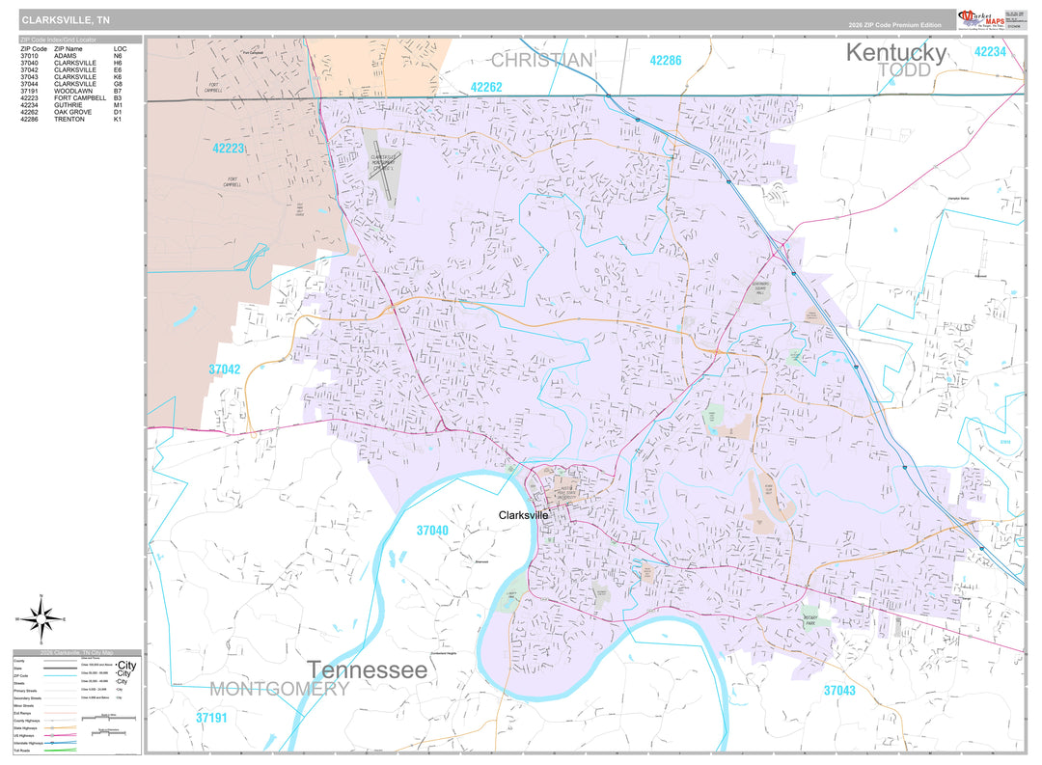Select the 37191 WOODLAWN index row
Viewport: 1042px width, 765px height.
[71, 91]
